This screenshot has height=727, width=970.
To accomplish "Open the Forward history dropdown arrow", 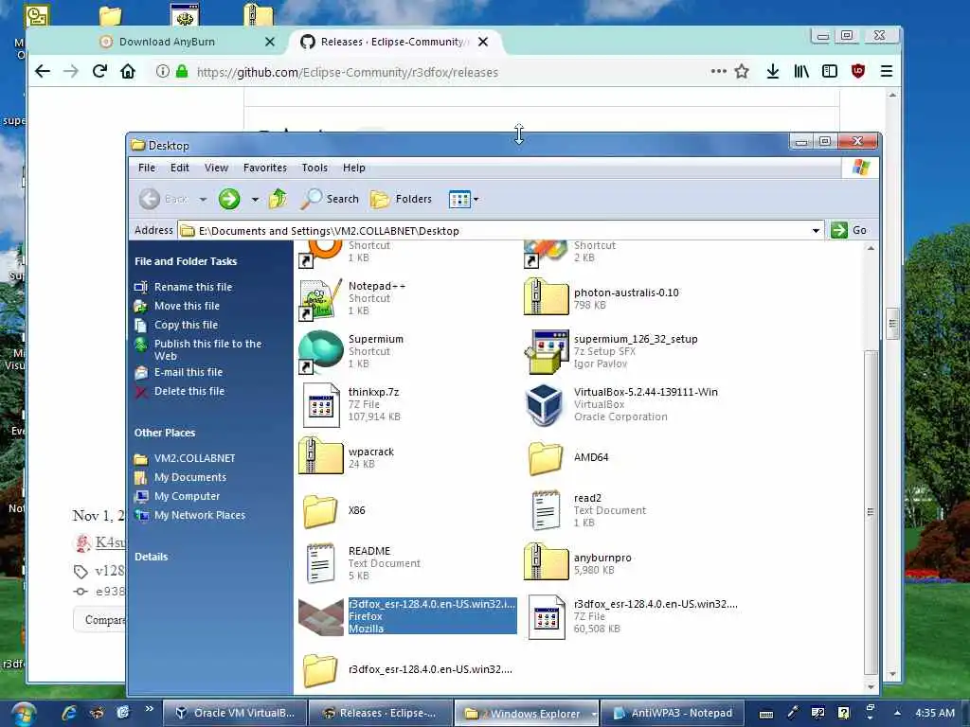I will [255, 200].
